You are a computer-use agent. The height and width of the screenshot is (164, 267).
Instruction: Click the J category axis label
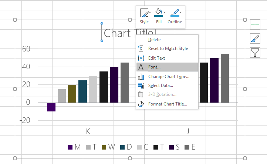click(188, 131)
